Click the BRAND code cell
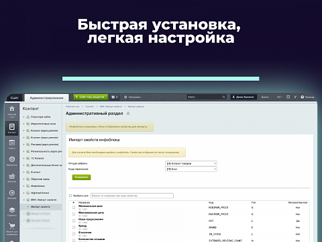Screen dimensions: 322x242 213,227
